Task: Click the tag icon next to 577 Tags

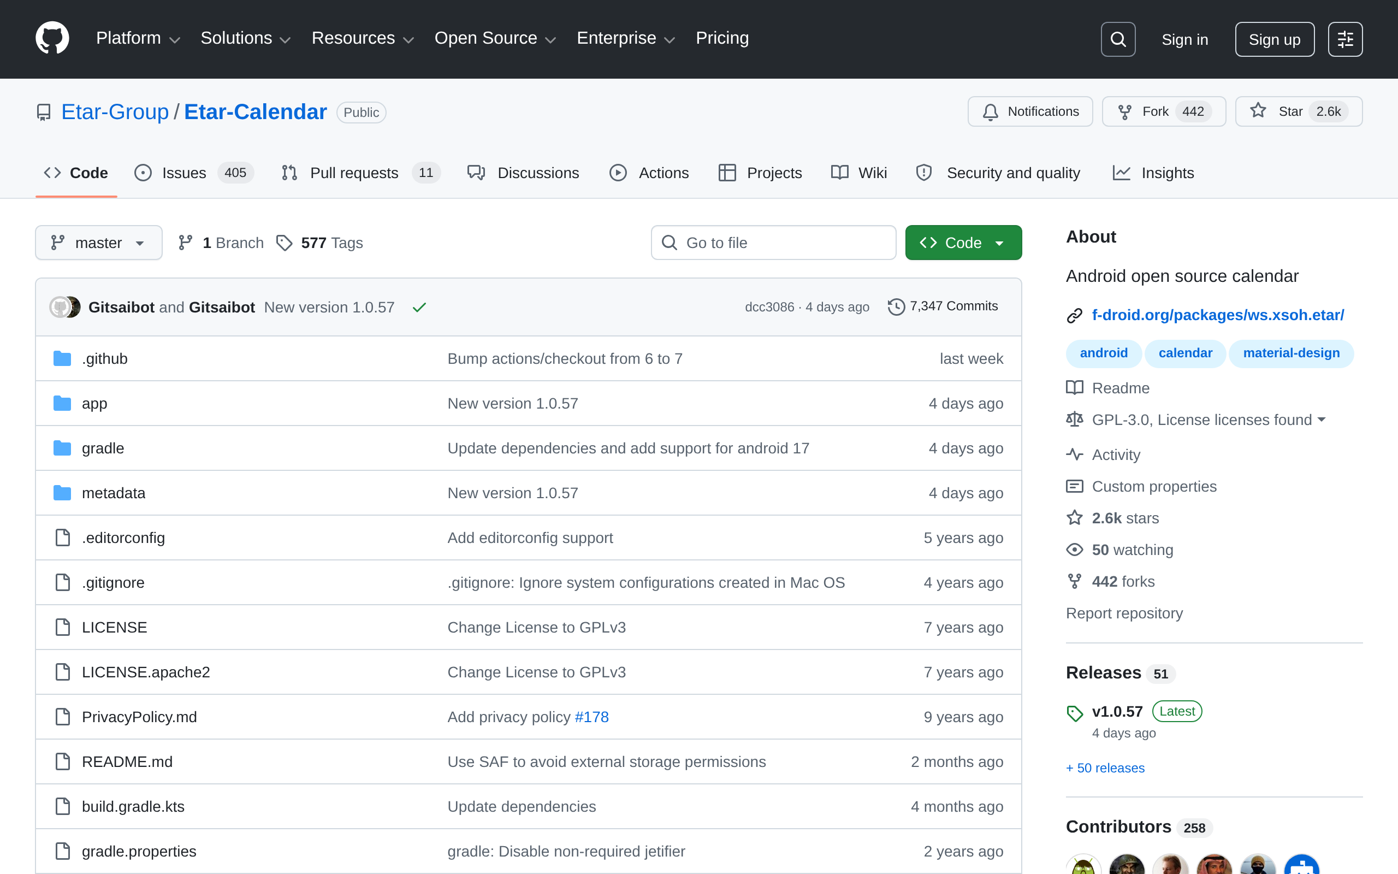Action: [284, 243]
